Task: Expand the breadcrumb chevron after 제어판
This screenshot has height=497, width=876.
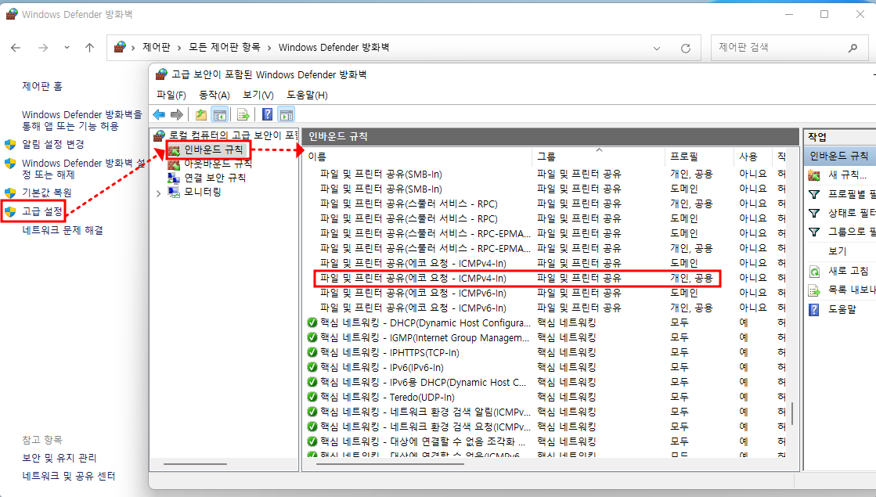Action: [x=179, y=48]
